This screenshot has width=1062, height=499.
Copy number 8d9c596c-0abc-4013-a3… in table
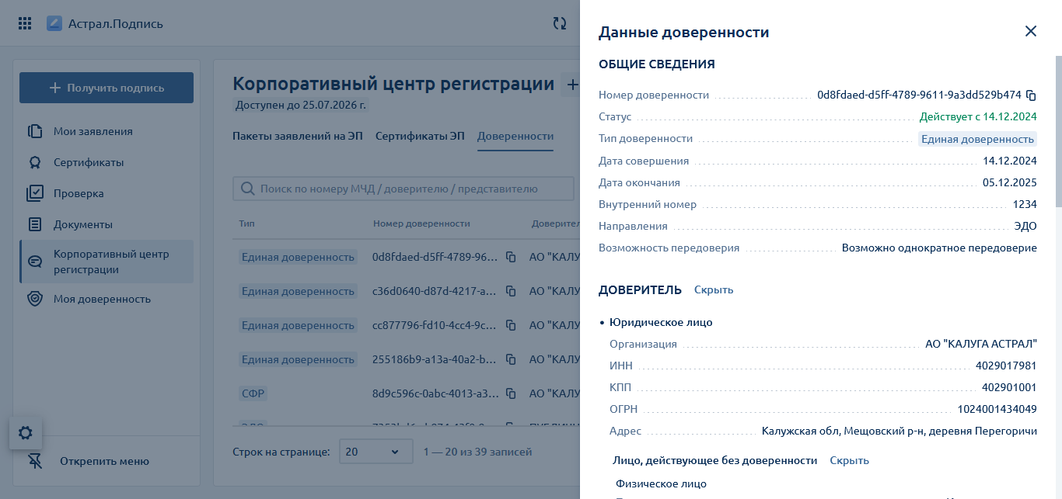pos(511,393)
